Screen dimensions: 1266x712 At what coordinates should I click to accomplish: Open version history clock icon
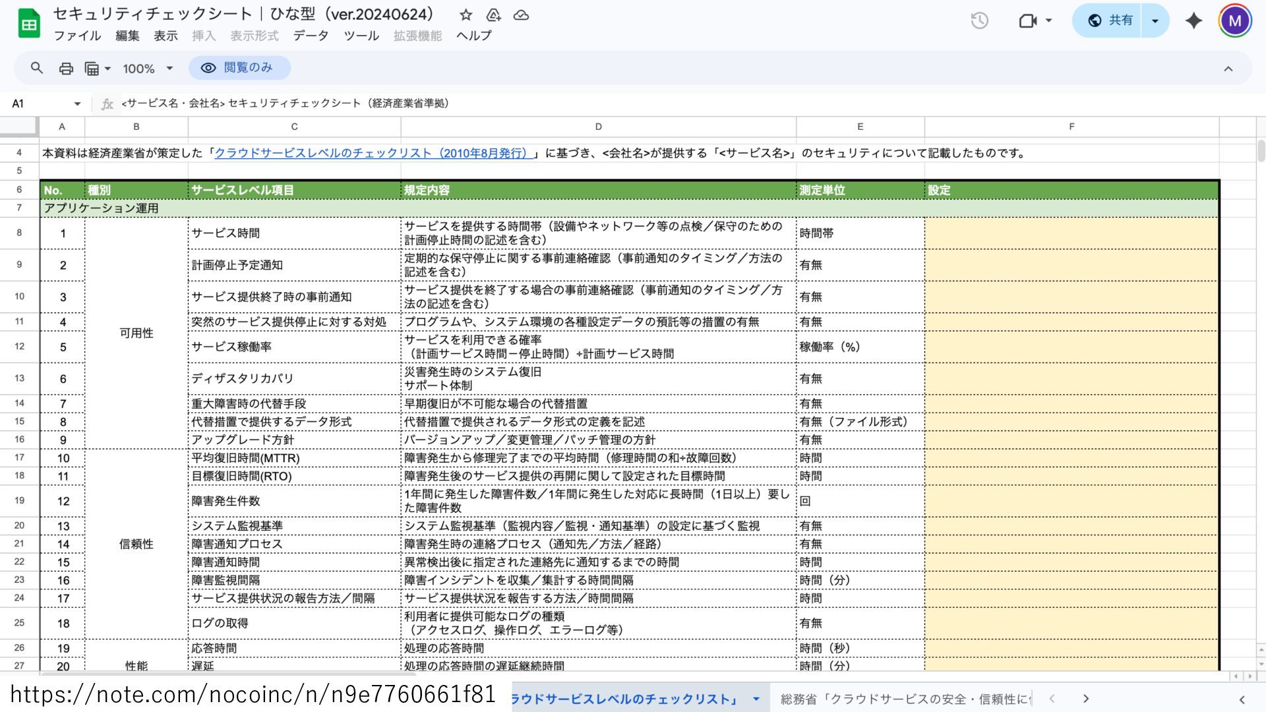click(x=979, y=20)
